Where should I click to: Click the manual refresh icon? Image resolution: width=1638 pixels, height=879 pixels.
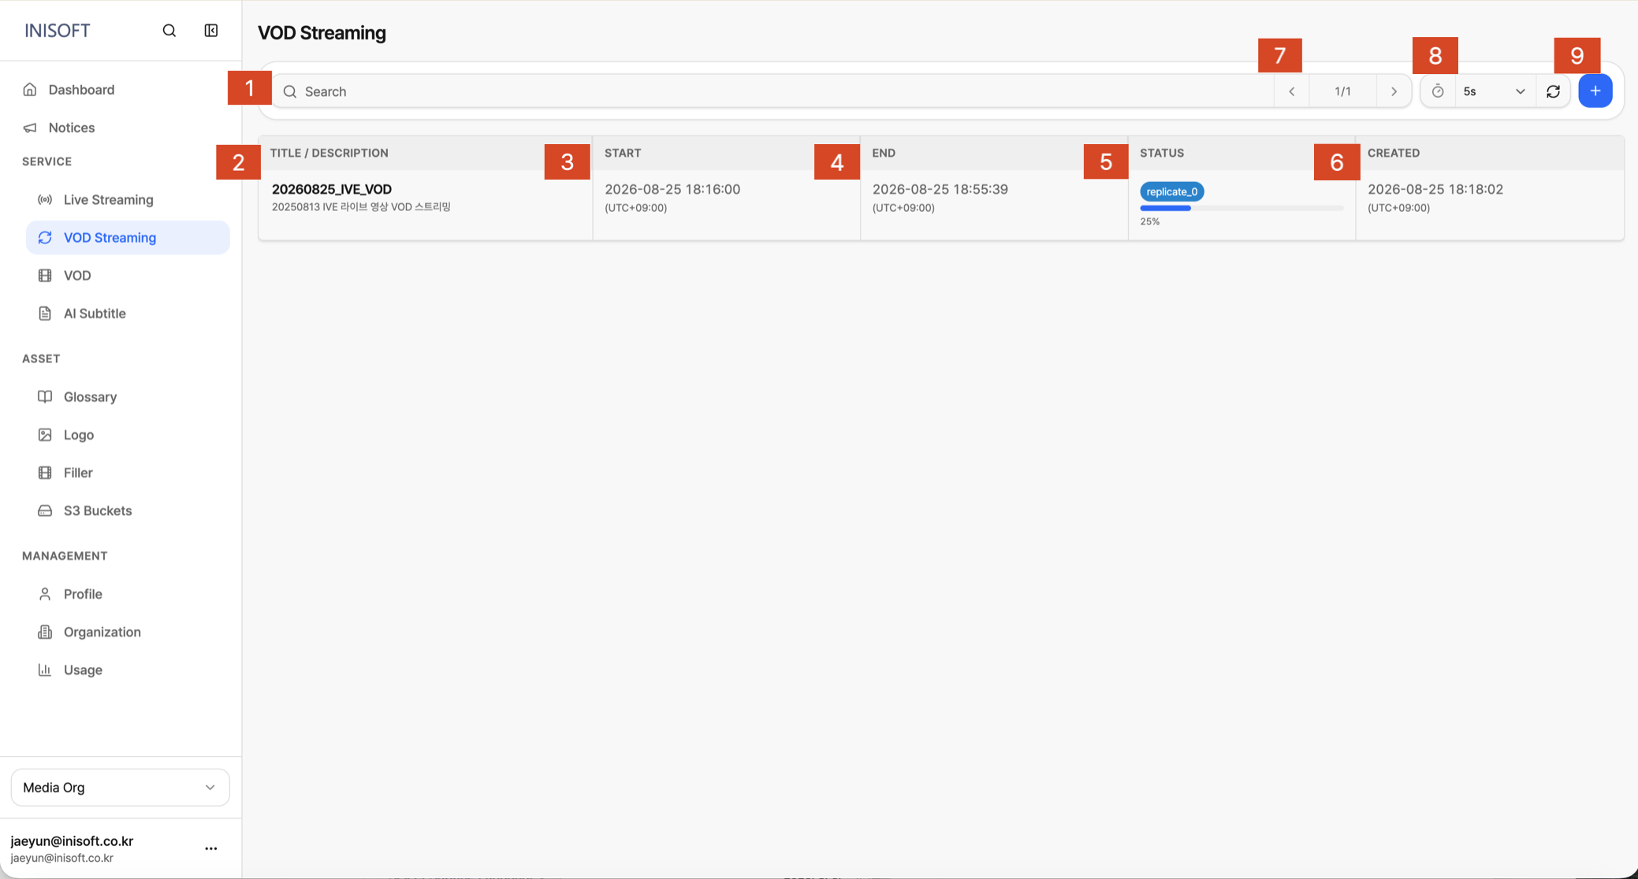coord(1553,91)
